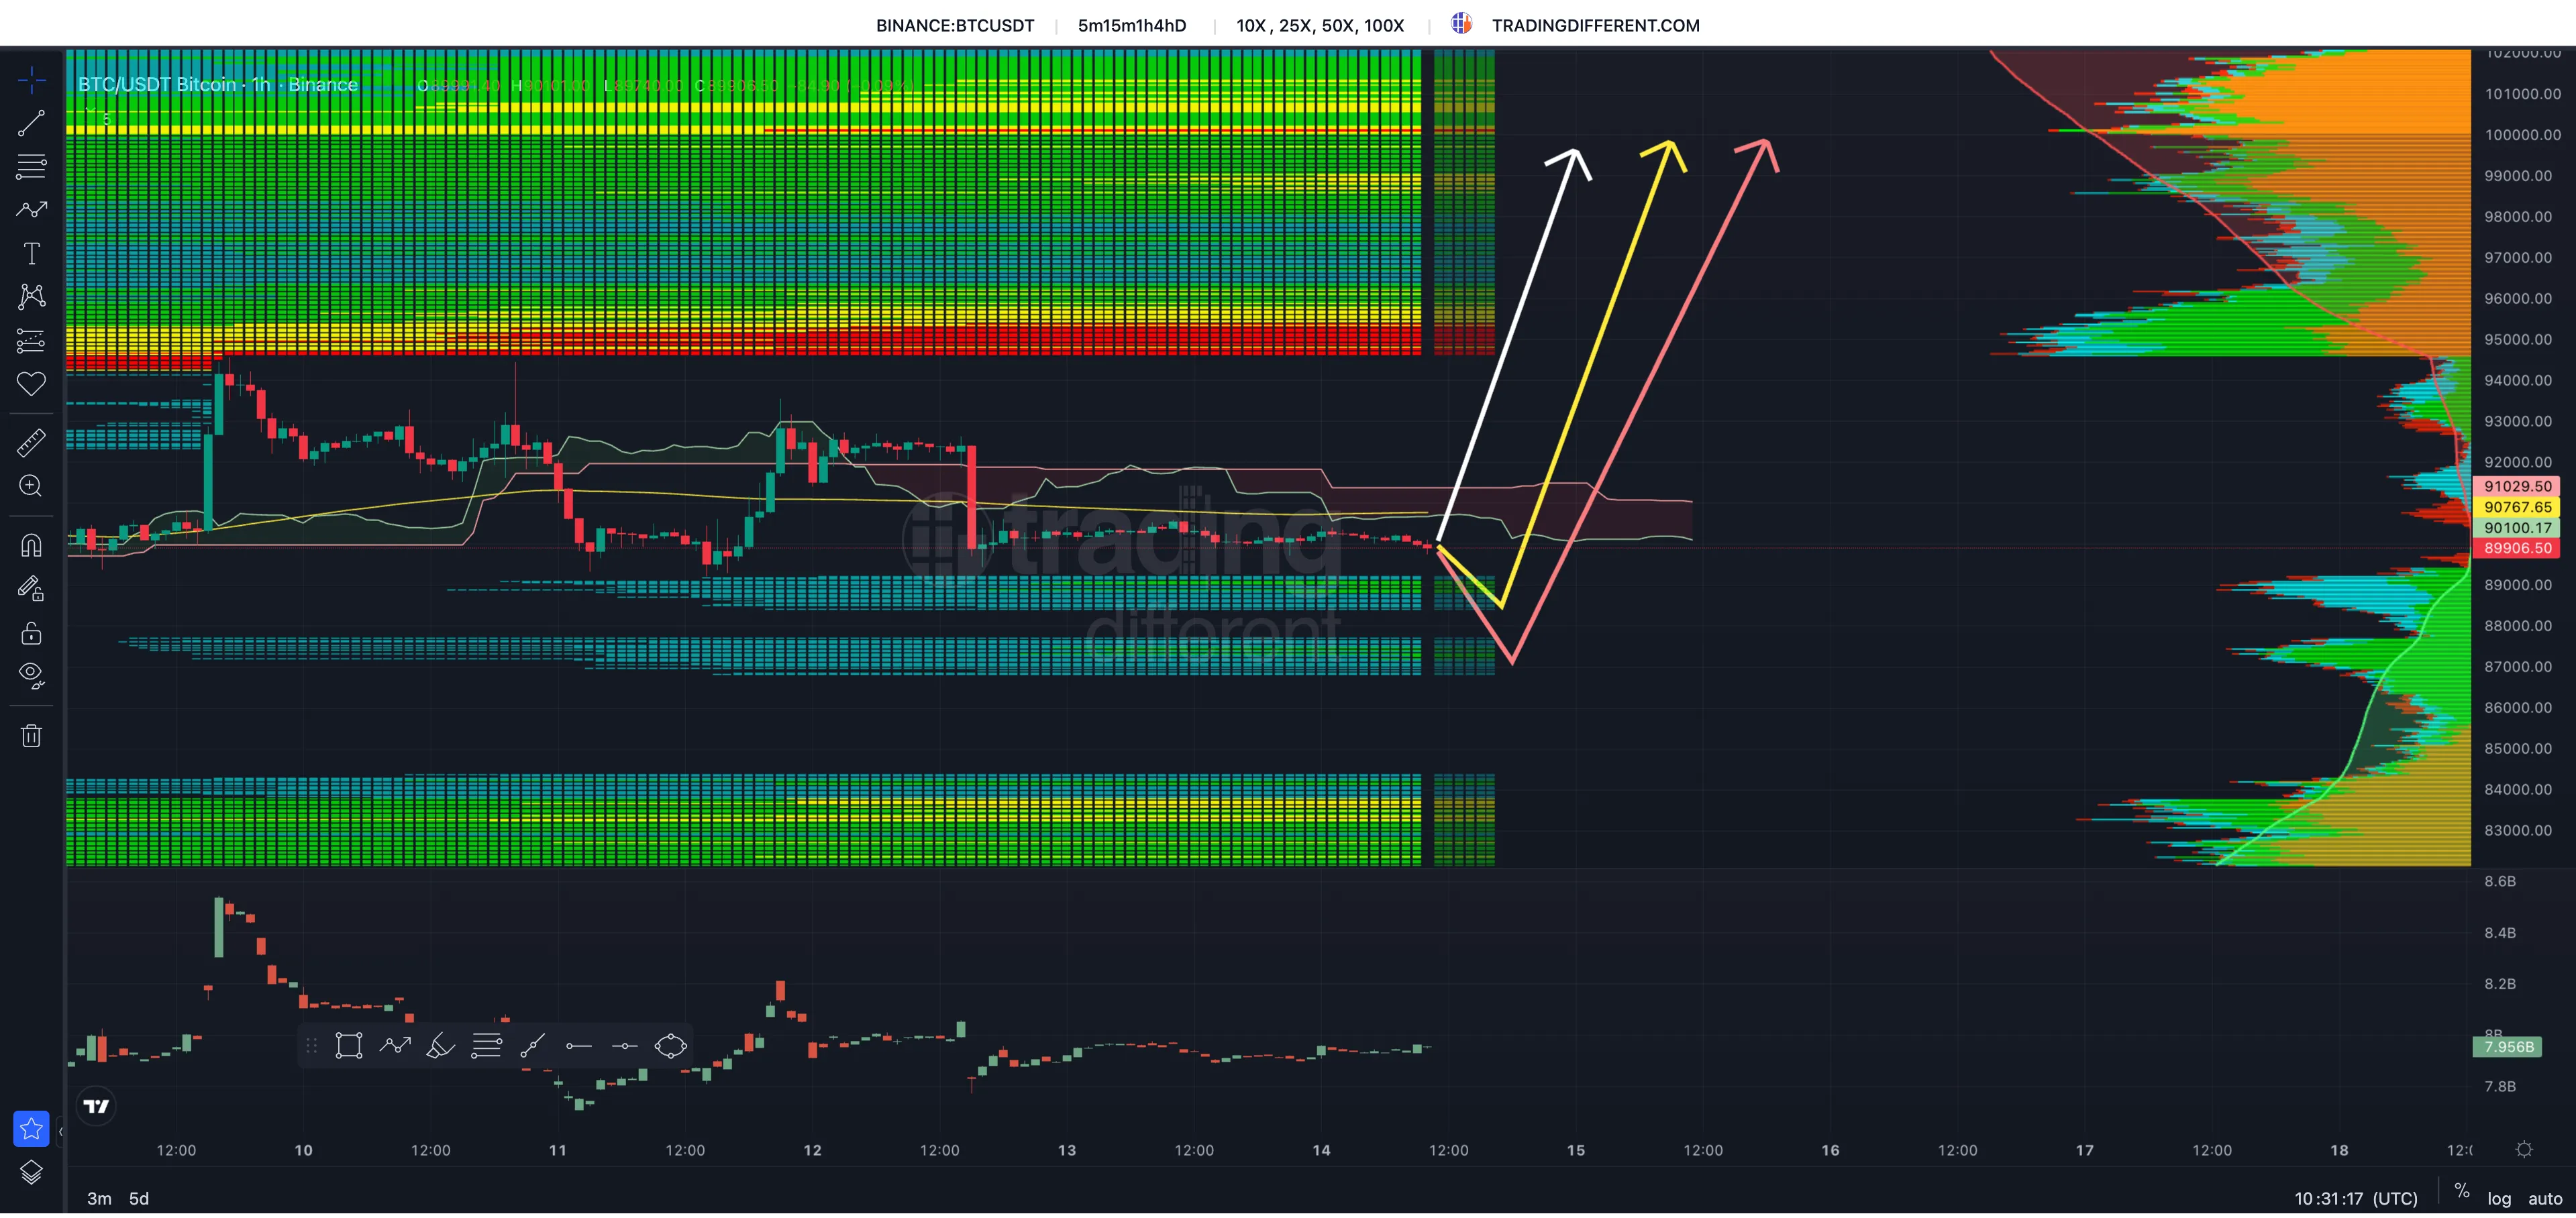2576x1218 pixels.
Task: Open the object tree layers panel
Action: [31, 1173]
